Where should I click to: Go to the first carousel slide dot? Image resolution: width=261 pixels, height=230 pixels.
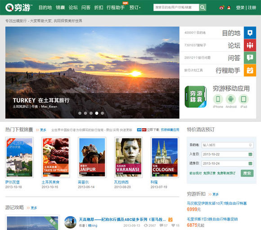pyautogui.click(x=80, y=113)
